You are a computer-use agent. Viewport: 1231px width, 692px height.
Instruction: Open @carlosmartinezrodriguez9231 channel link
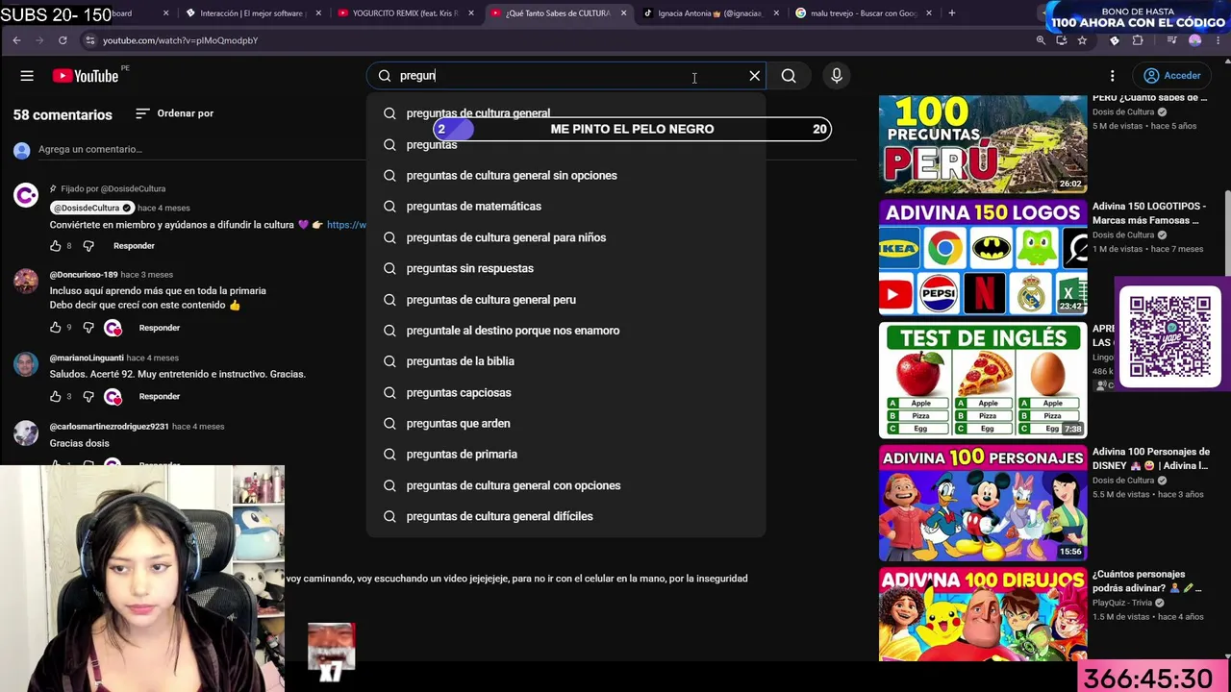point(109,426)
